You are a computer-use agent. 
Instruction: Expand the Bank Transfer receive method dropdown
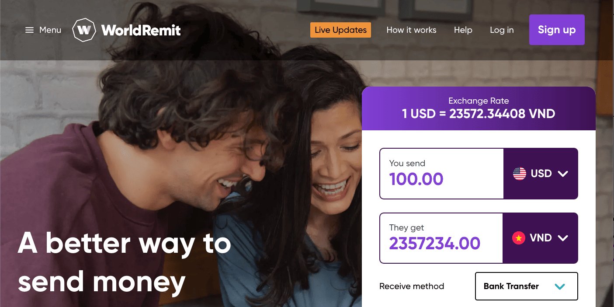pos(526,286)
